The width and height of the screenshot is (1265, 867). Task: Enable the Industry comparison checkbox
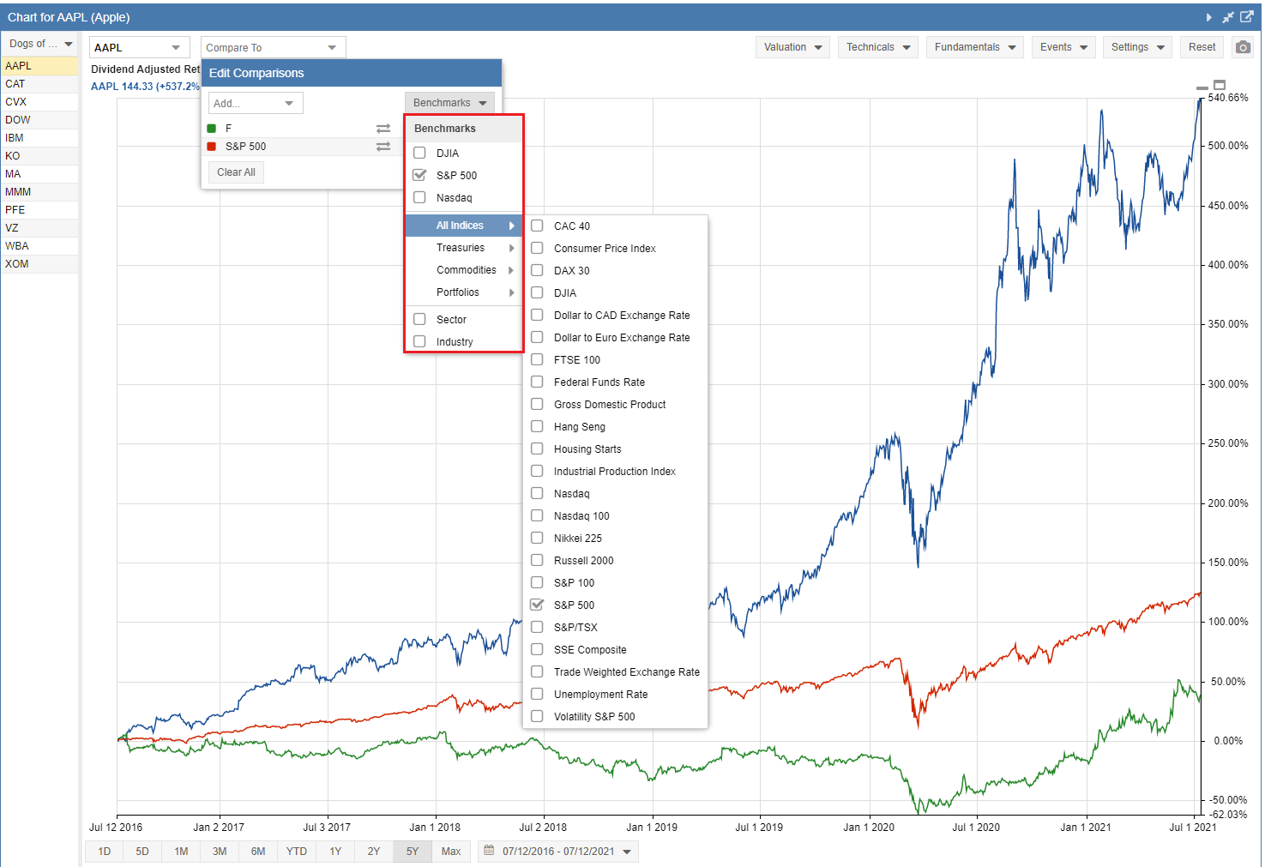point(419,341)
